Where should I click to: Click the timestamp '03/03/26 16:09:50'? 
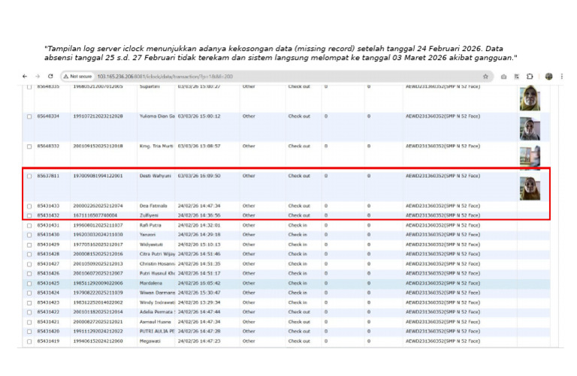tap(199, 176)
